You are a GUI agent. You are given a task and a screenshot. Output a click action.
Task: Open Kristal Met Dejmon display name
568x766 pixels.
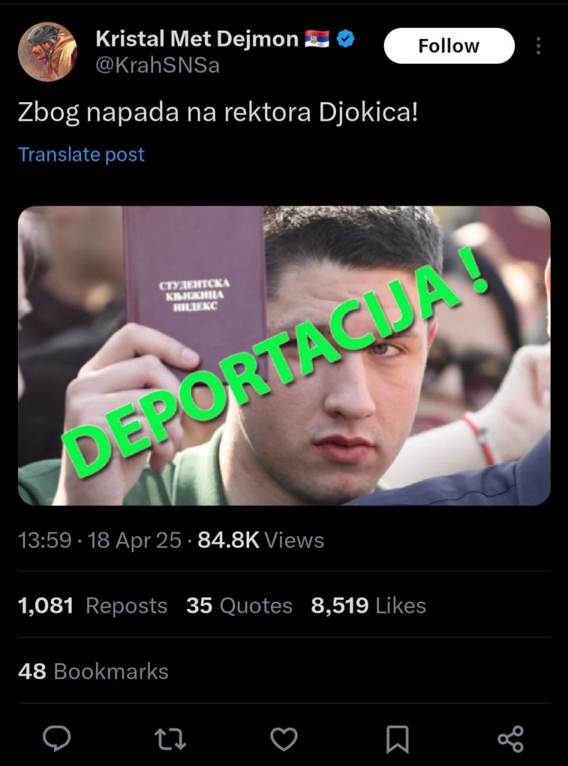pos(197,40)
